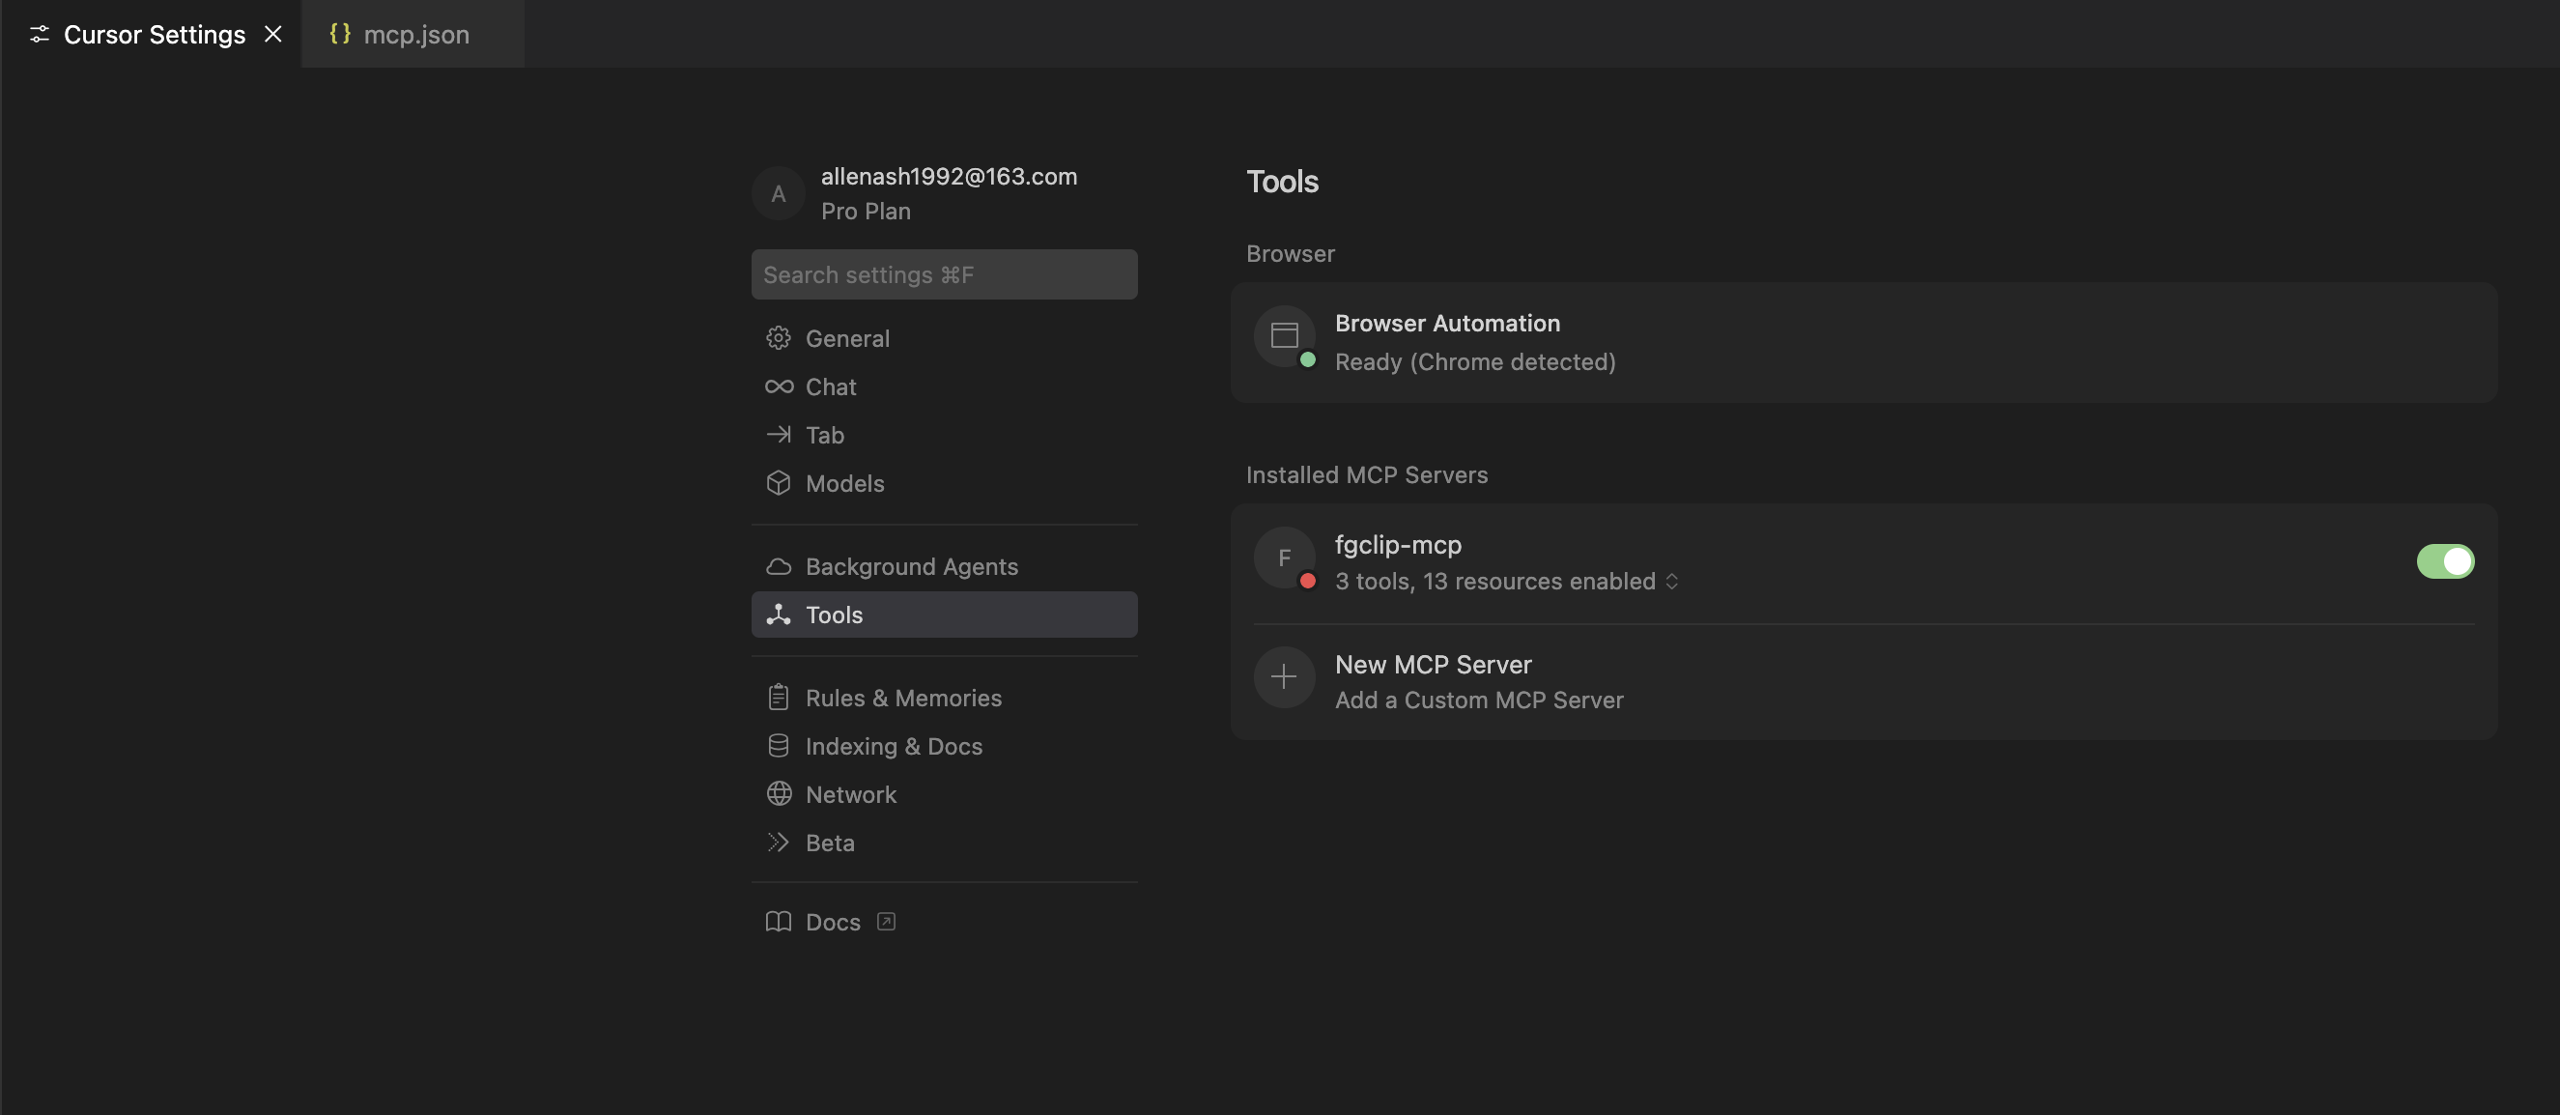Click the General gear icon

tap(778, 338)
